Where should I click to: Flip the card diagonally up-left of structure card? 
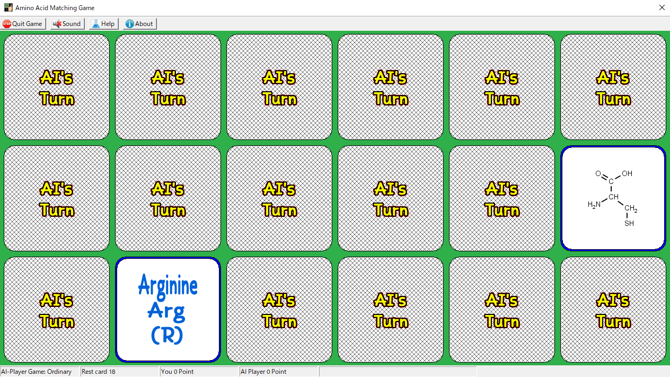pyautogui.click(x=502, y=87)
